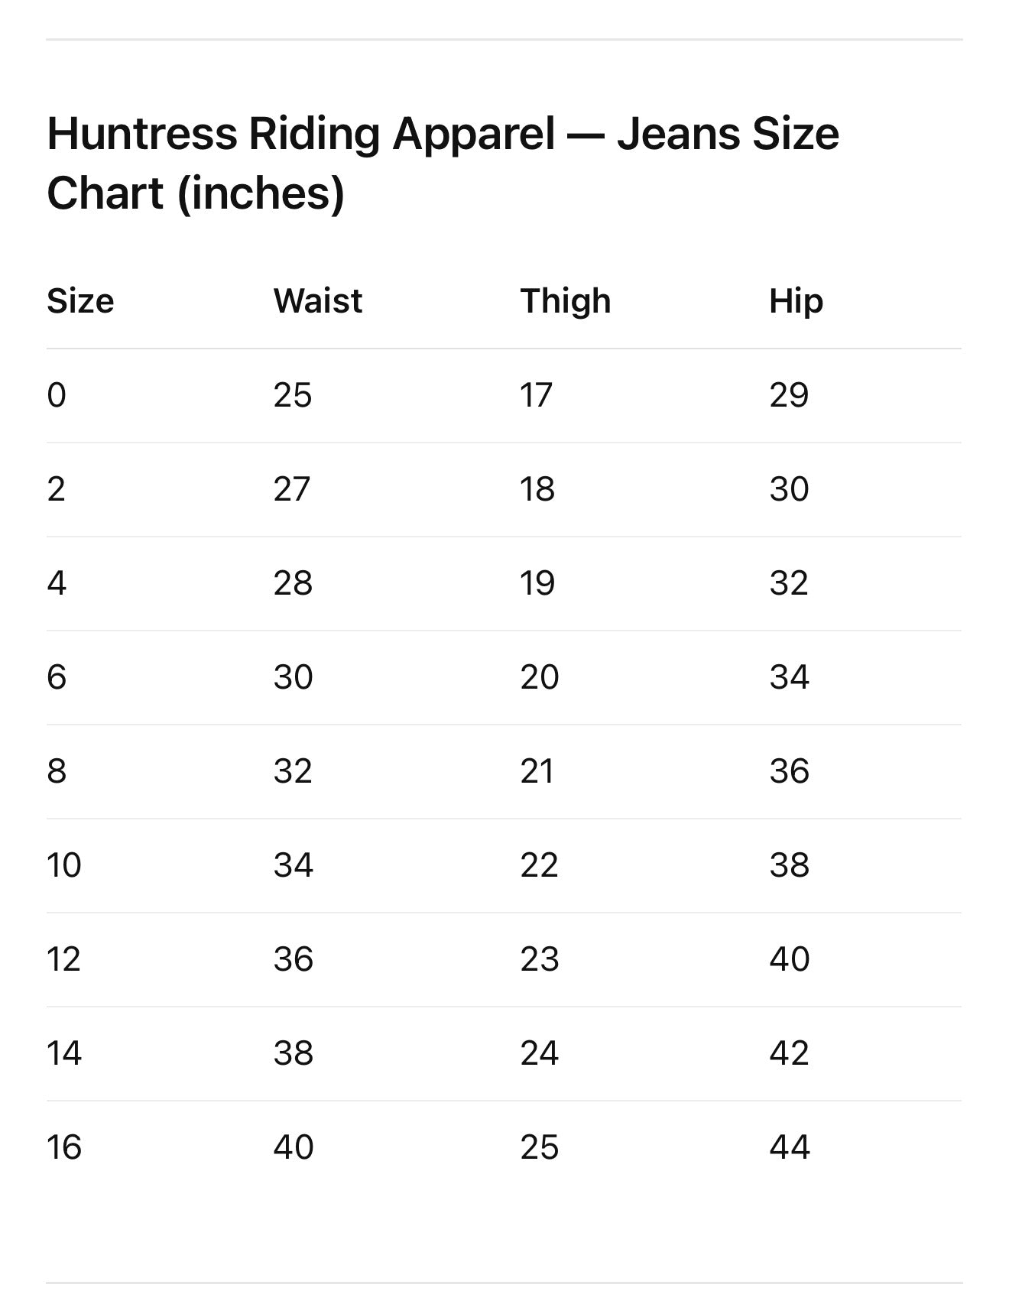Select hip value 42 for size 14
This screenshot has width=1009, height=1304.
[790, 1053]
